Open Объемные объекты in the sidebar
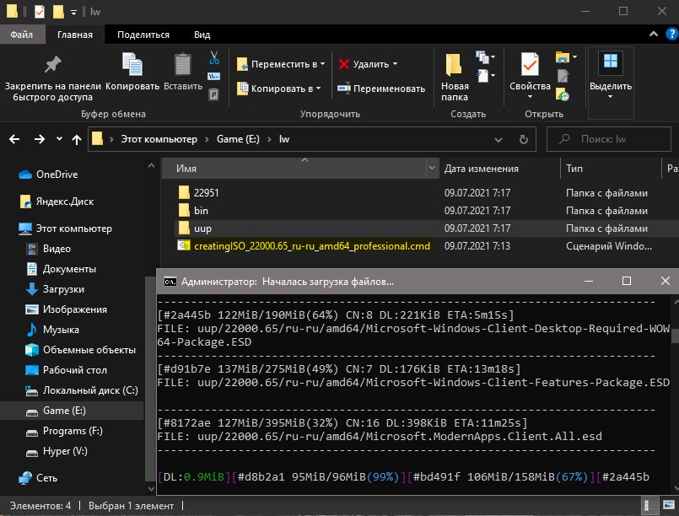The height and width of the screenshot is (516, 679). [89, 350]
